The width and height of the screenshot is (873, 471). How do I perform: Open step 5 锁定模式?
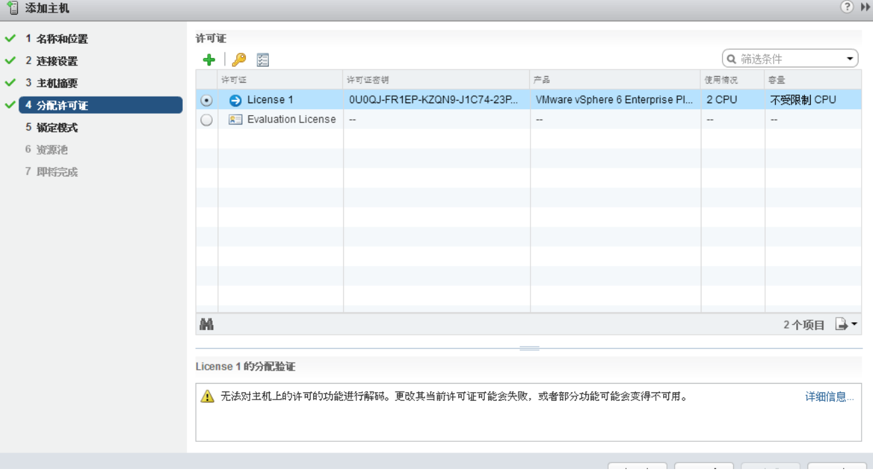click(x=56, y=128)
